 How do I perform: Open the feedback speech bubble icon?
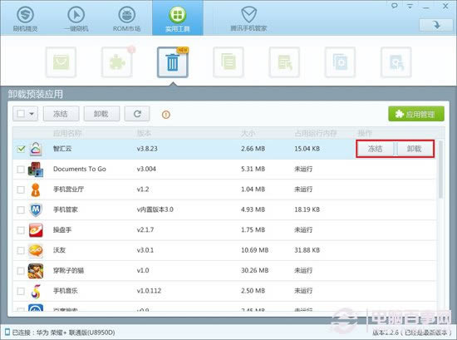click(395, 6)
